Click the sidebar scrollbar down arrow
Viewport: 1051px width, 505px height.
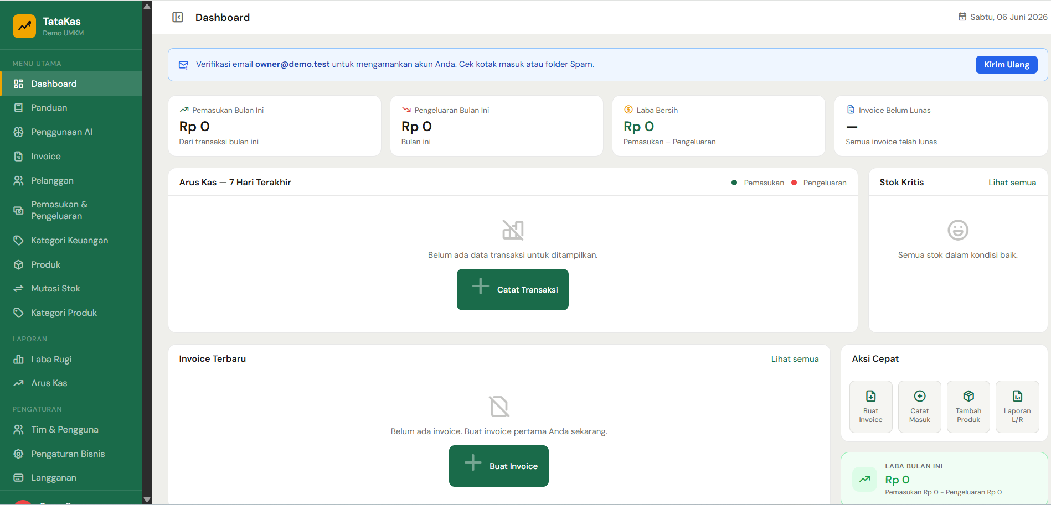(147, 499)
